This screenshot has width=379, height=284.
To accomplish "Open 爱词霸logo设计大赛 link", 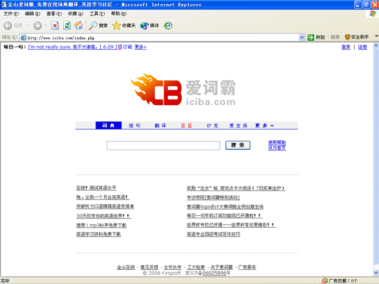I will pyautogui.click(x=225, y=206).
